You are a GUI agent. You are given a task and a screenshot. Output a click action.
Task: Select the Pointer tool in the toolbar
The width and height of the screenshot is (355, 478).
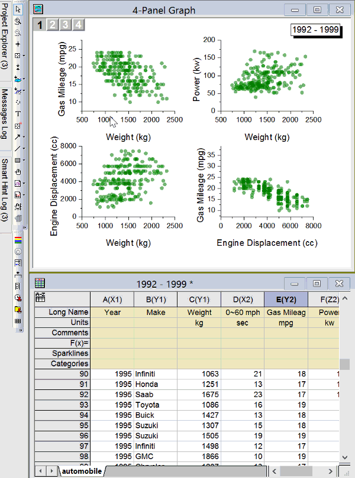18,9
